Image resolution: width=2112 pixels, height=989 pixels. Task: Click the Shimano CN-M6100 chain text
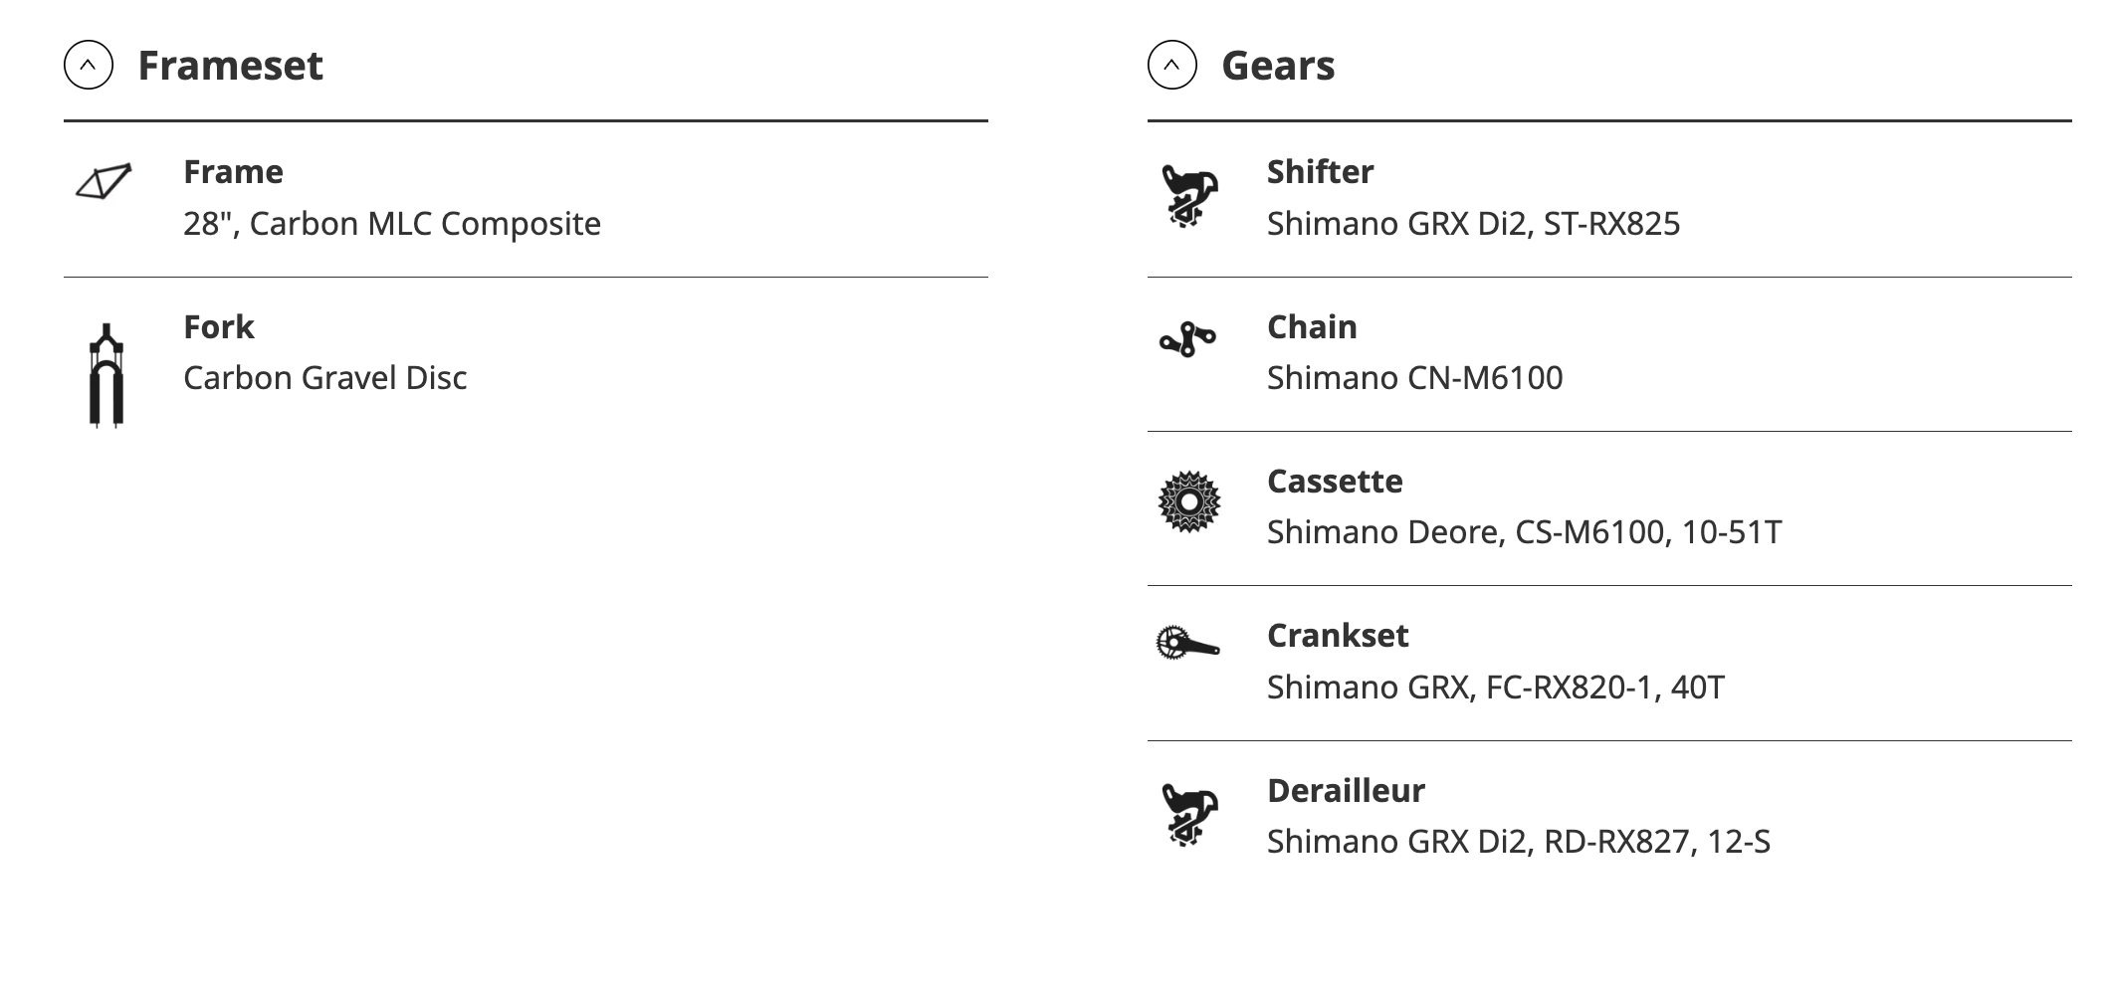coord(1414,378)
